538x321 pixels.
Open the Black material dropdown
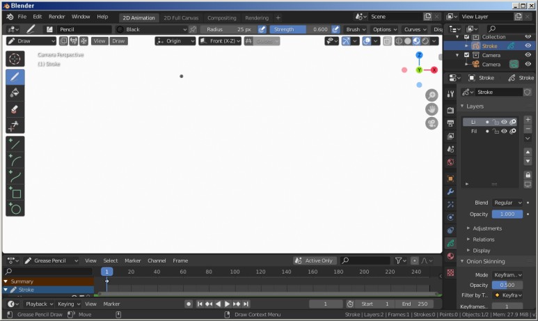pyautogui.click(x=151, y=29)
